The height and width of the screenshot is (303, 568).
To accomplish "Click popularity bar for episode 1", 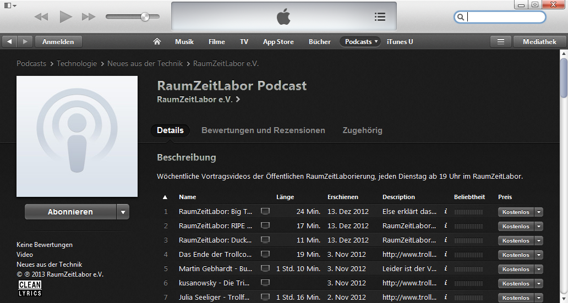I will point(468,212).
